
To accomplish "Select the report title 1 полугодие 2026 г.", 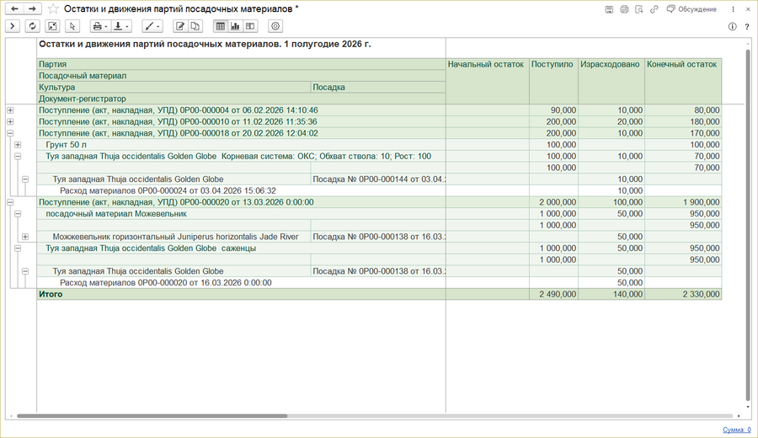I will pos(205,45).
